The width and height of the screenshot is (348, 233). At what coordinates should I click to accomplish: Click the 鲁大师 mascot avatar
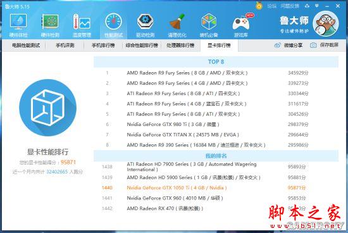(326, 24)
